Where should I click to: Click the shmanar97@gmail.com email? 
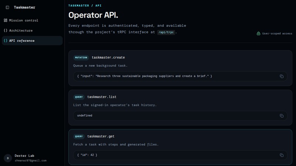pyautogui.click(x=30, y=161)
